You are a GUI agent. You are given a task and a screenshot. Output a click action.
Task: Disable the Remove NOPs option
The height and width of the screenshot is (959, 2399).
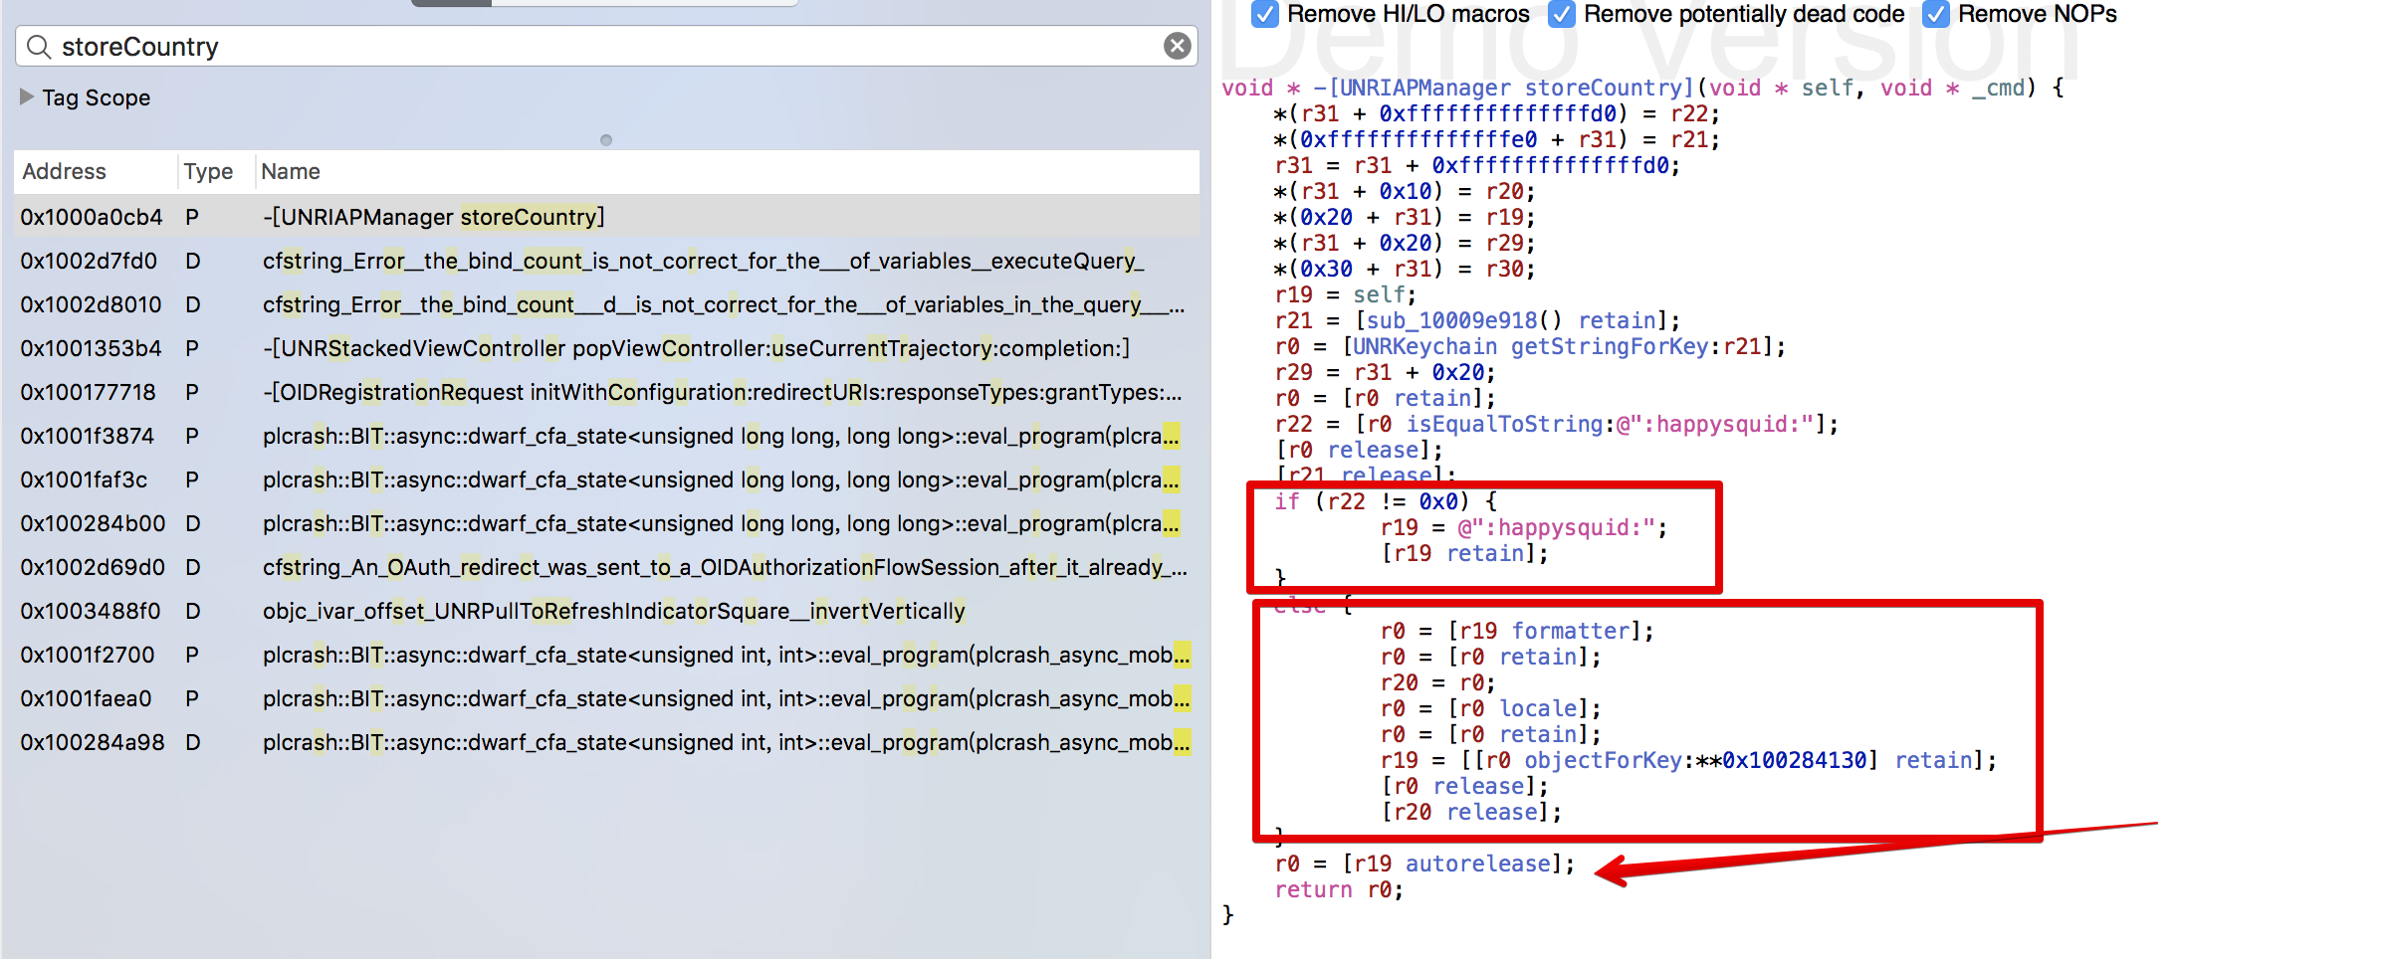[1935, 14]
